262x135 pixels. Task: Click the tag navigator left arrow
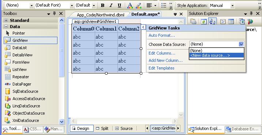click(147, 128)
